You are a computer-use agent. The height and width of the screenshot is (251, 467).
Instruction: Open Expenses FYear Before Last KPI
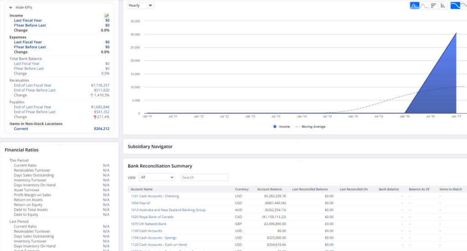click(30, 47)
